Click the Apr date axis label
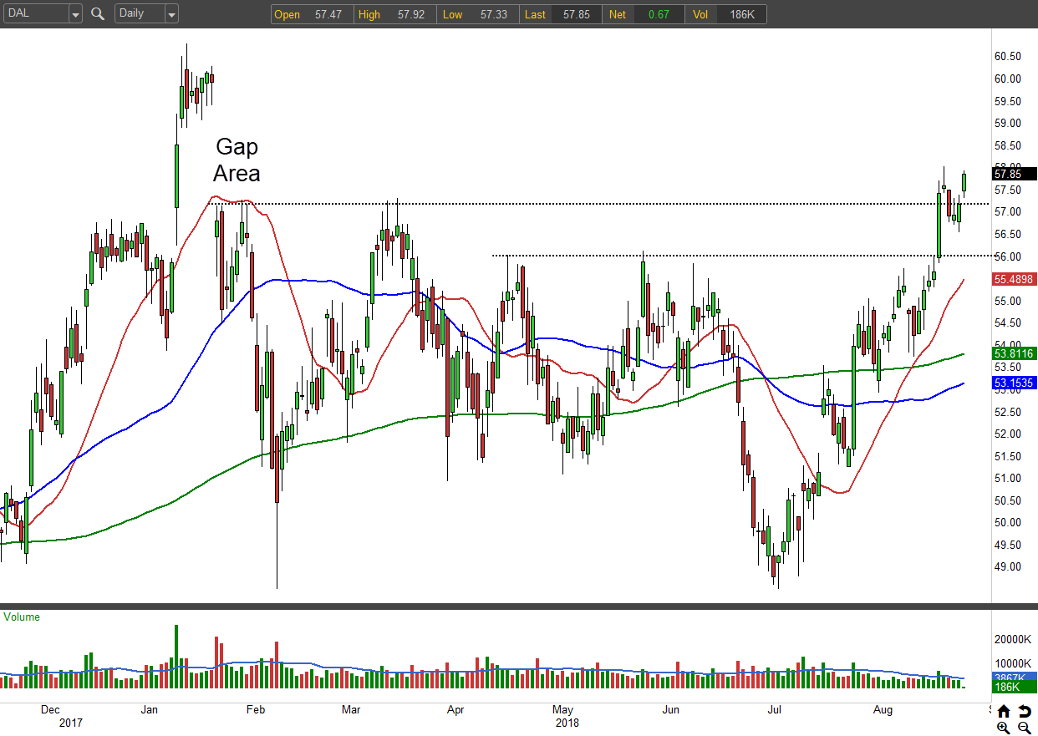Viewport: 1038px width, 736px height. tap(455, 710)
